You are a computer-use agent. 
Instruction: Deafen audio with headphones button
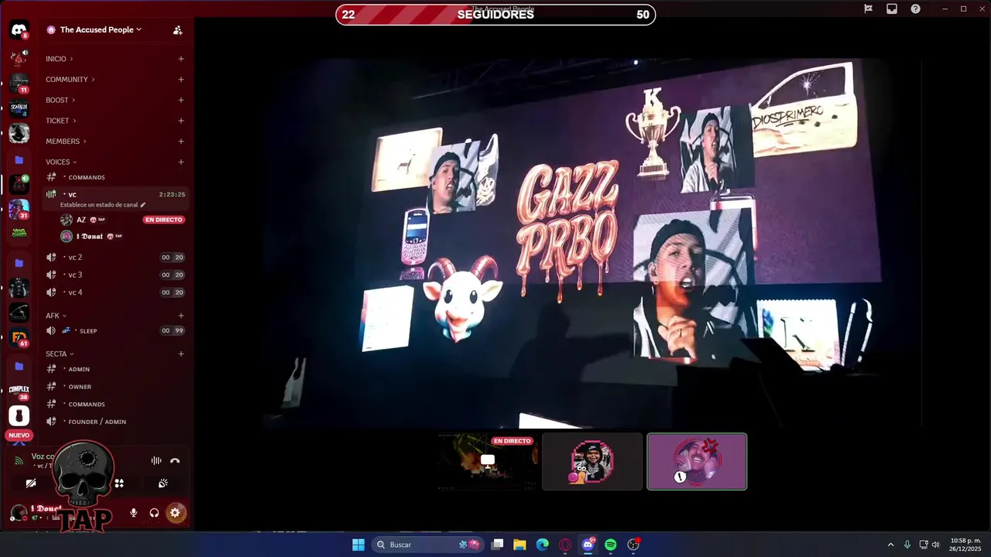pyautogui.click(x=154, y=512)
